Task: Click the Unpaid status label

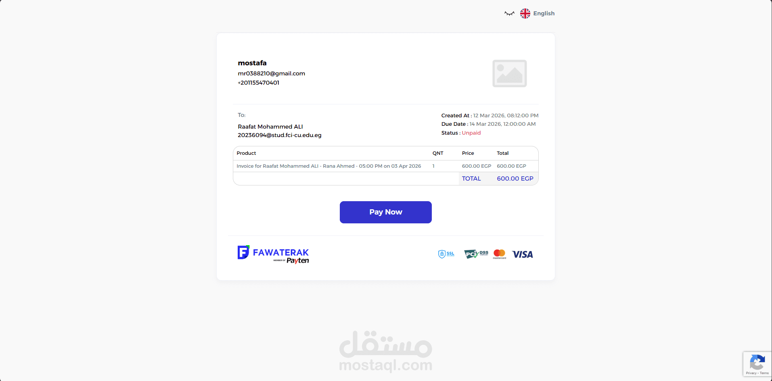Action: coord(471,133)
